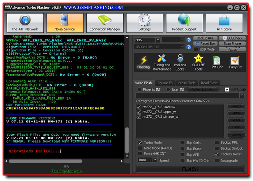Enable Downgrade checkbox
253x181 pixels.
217,160
